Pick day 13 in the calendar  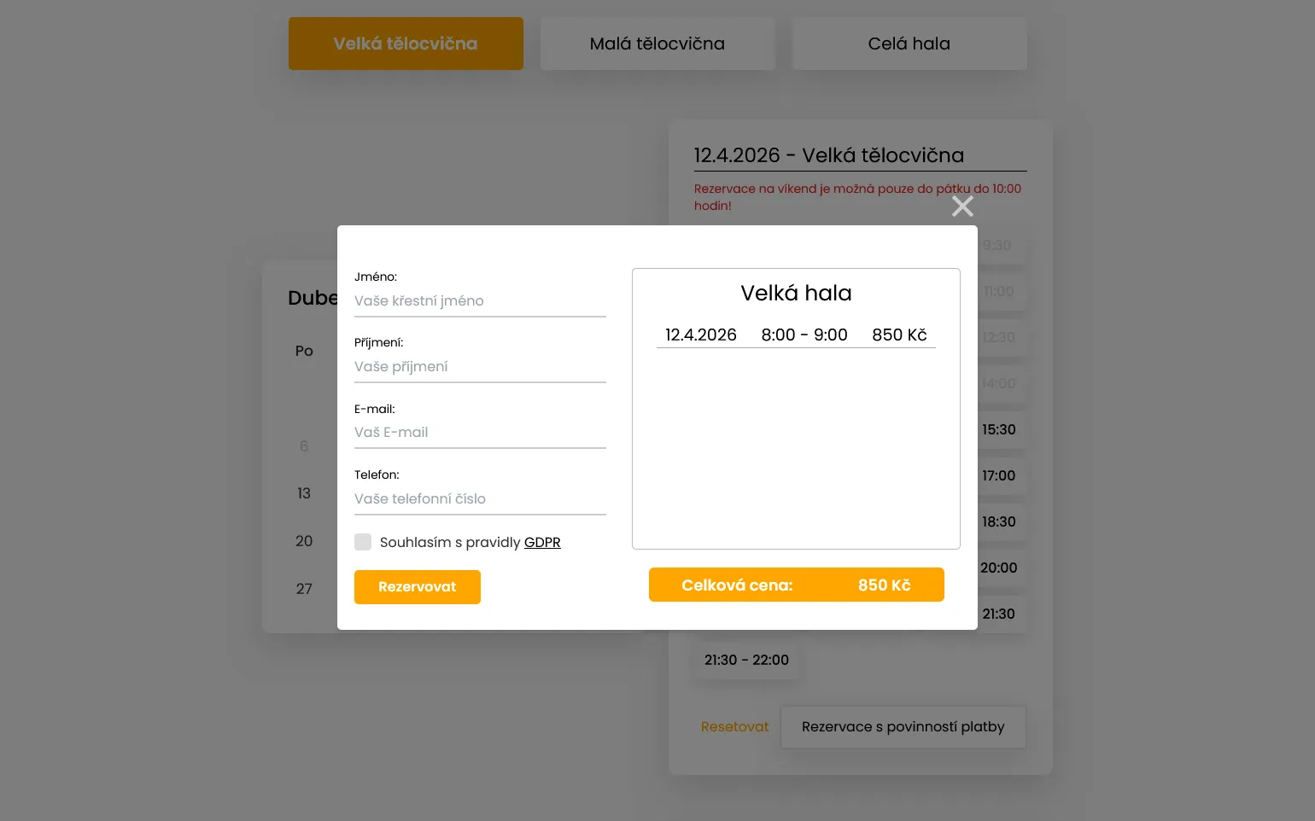304,493
